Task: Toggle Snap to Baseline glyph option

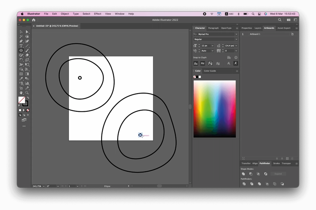Action: (x=196, y=64)
